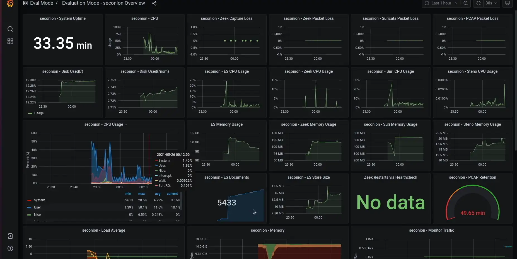The height and width of the screenshot is (259, 517).
Task: Hide the System series in CPU Usage legend
Action: tap(40, 200)
